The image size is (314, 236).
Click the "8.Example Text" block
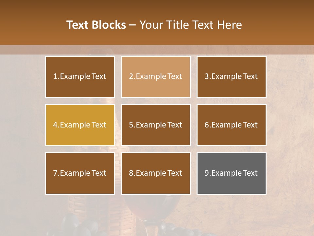pos(156,173)
